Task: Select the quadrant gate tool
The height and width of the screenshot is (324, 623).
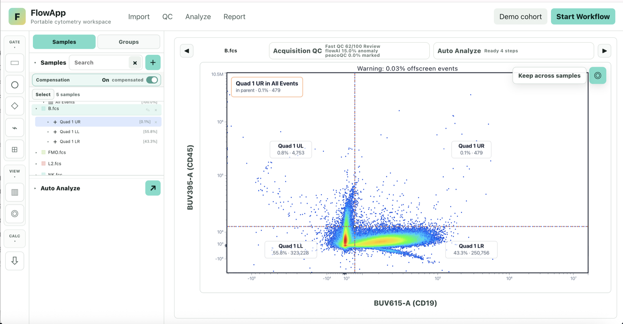Action: pos(15,150)
